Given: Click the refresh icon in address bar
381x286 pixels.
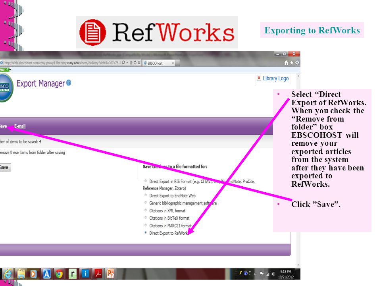Looking at the screenshot, I should click(x=135, y=63).
